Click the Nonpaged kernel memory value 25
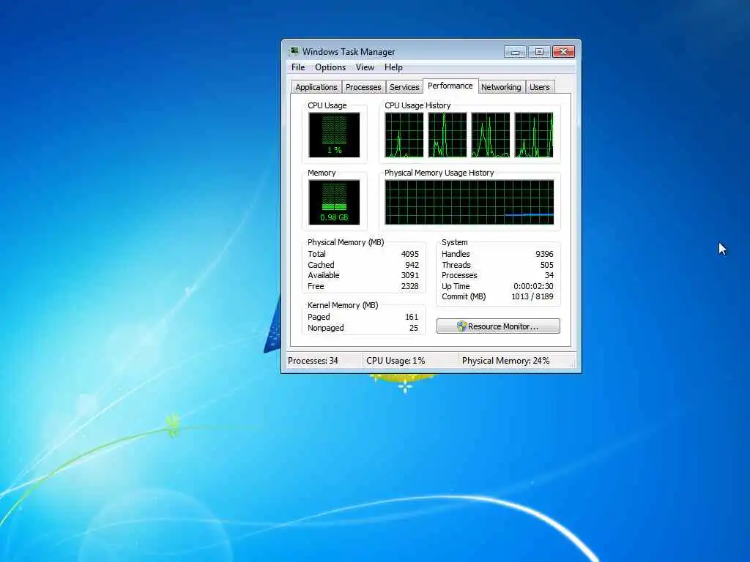Viewport: 750px width, 562px height. click(414, 328)
